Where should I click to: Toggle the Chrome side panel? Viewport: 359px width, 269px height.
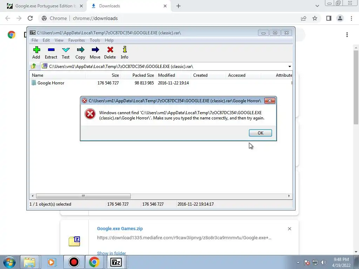(329, 18)
